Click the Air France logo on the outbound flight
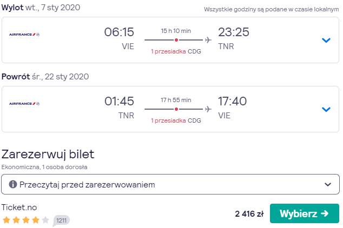This screenshot has width=343, height=228. [x=24, y=35]
